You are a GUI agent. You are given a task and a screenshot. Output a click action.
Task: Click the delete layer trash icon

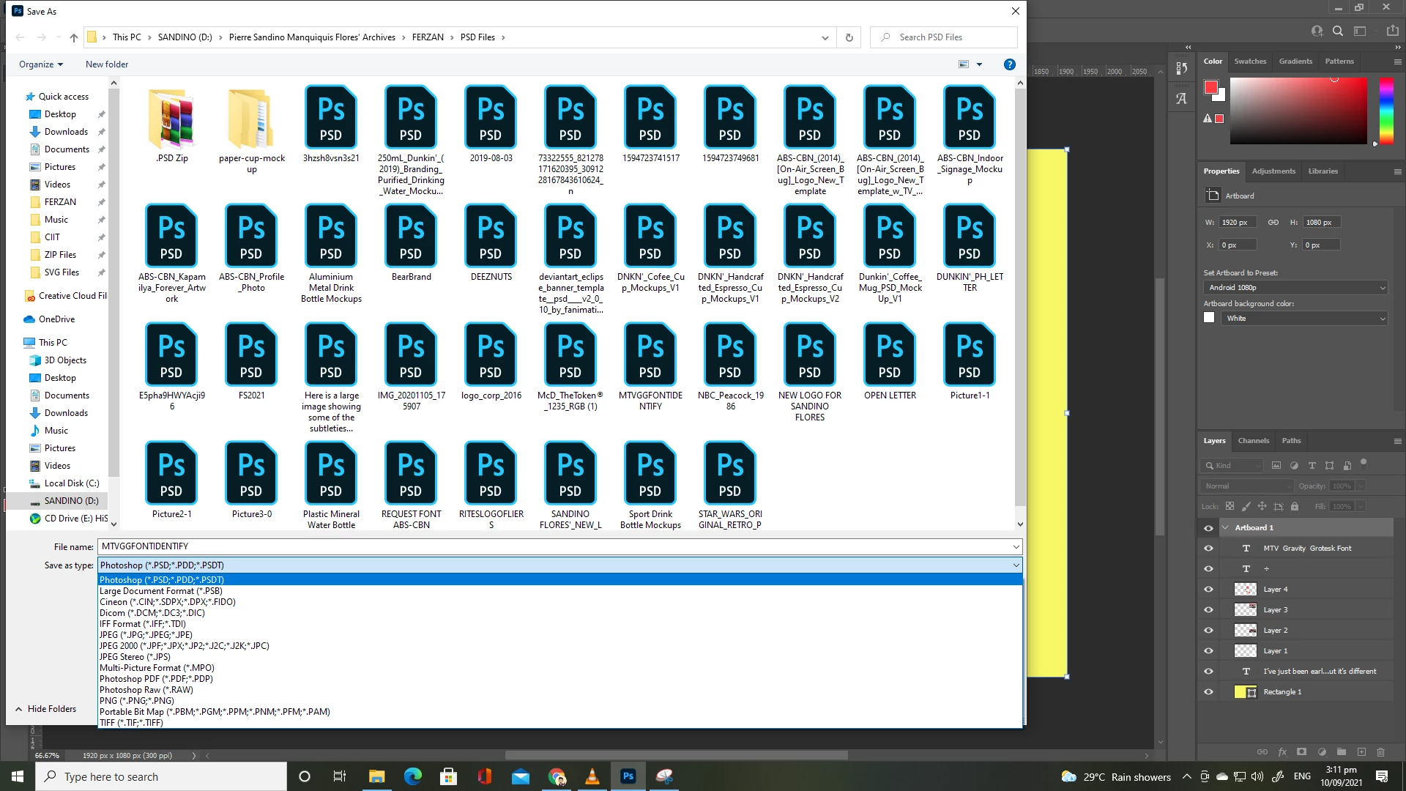click(x=1380, y=752)
